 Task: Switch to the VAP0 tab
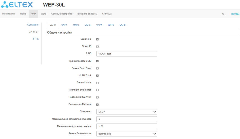tap(53, 25)
